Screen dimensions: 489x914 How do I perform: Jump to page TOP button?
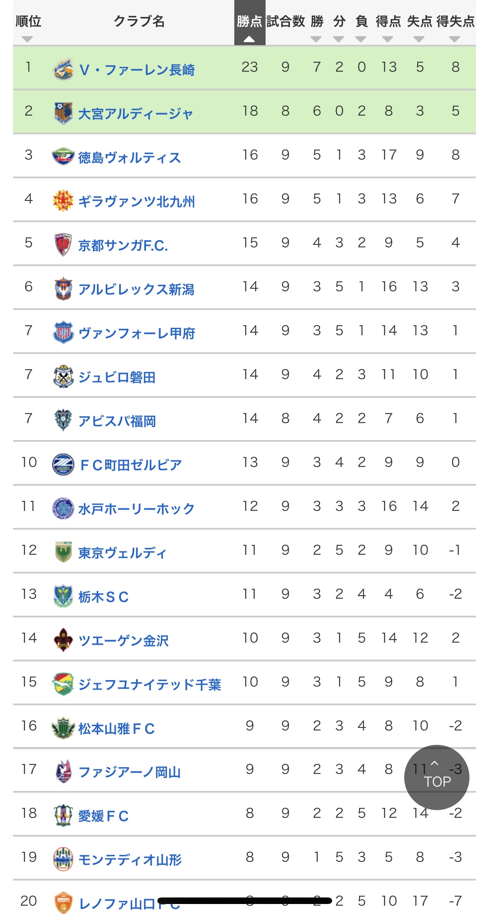tap(437, 777)
